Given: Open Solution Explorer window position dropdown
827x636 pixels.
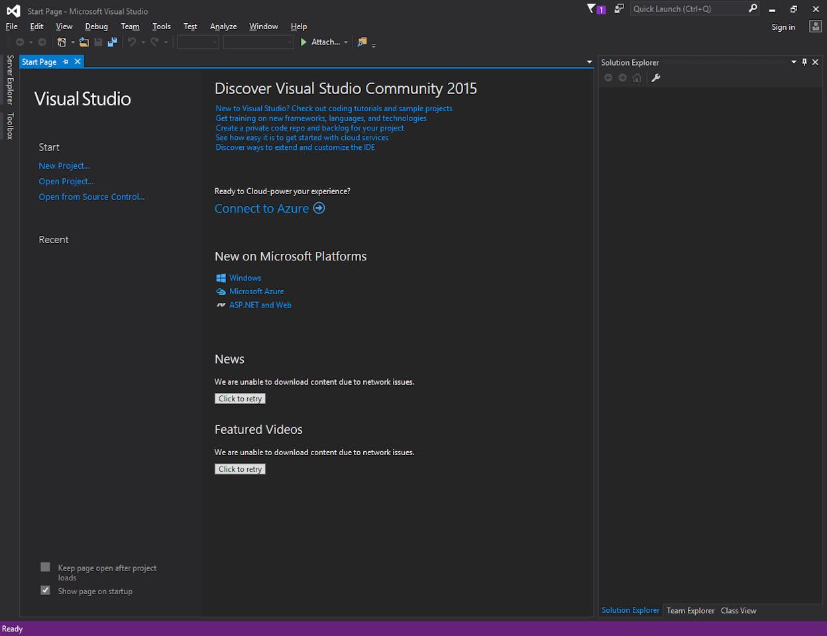Looking at the screenshot, I should pos(794,62).
